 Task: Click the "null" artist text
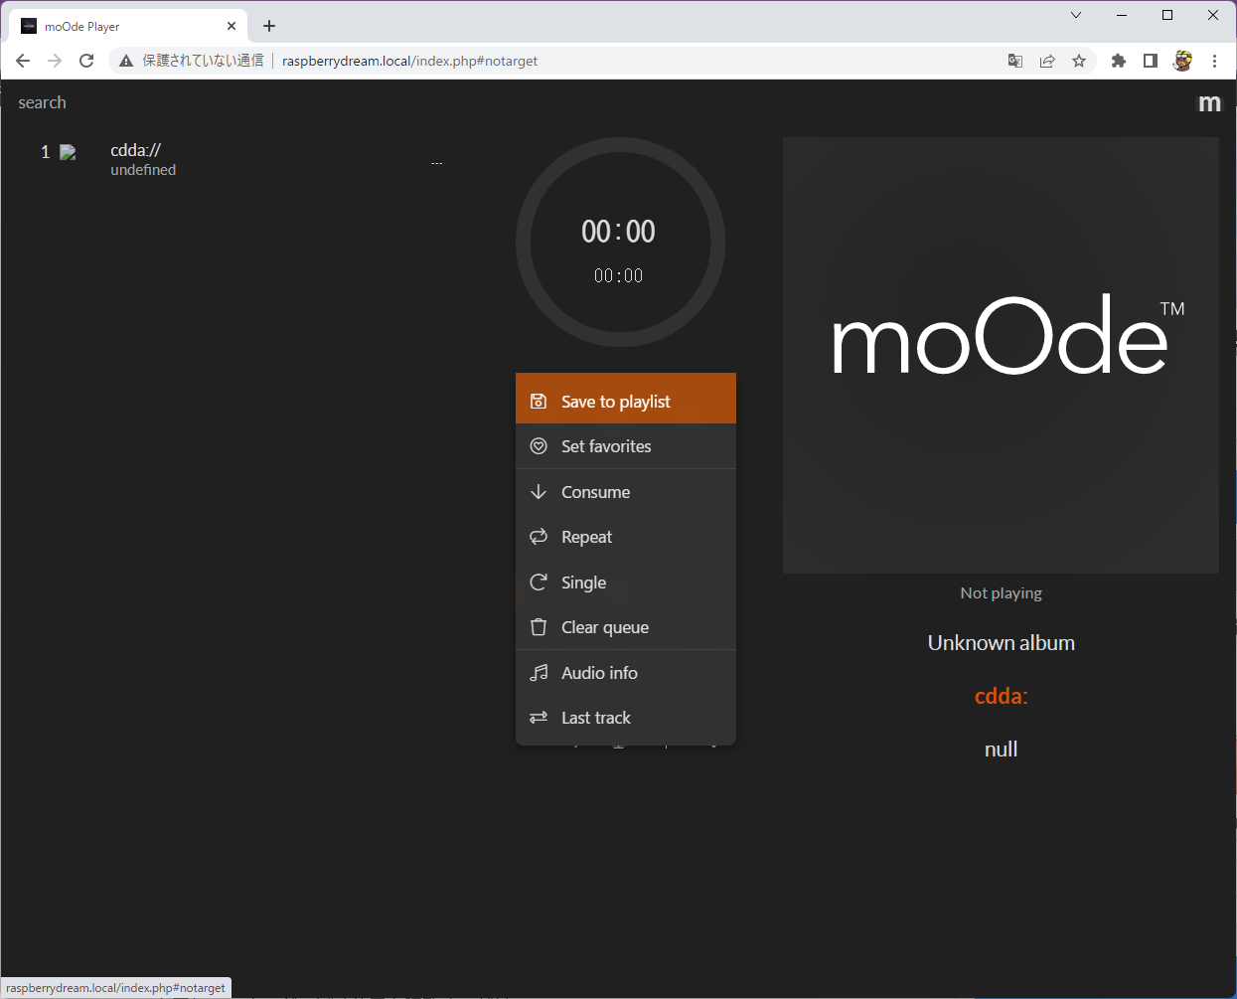point(1002,749)
